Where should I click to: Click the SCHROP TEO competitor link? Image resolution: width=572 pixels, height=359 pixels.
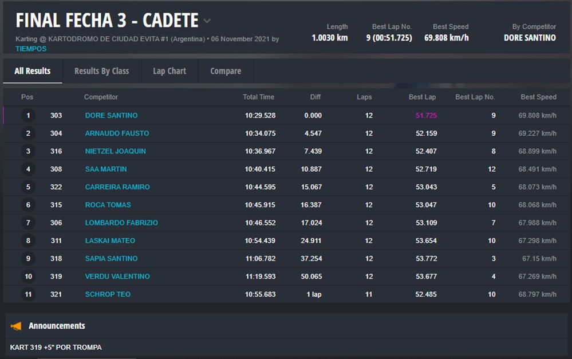click(x=108, y=294)
